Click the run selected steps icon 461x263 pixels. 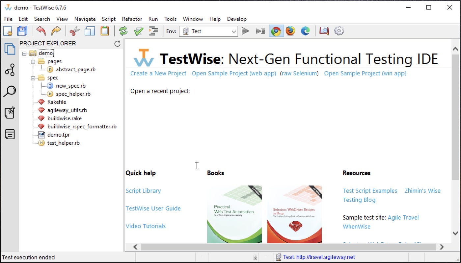[260, 31]
